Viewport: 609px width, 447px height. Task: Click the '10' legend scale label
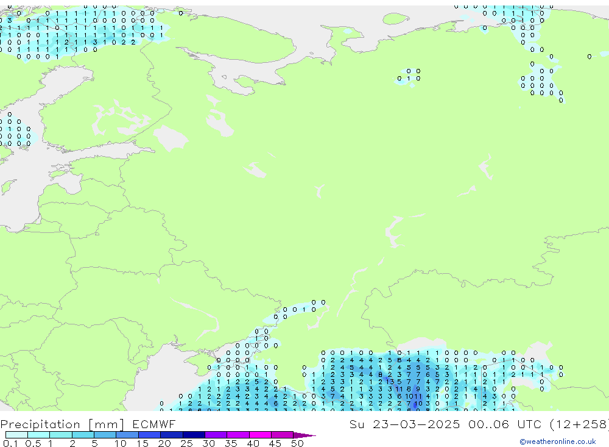click(x=121, y=443)
